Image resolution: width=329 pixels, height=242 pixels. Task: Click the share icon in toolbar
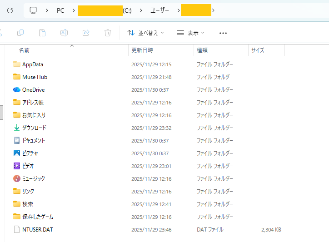pyautogui.click(x=86, y=33)
